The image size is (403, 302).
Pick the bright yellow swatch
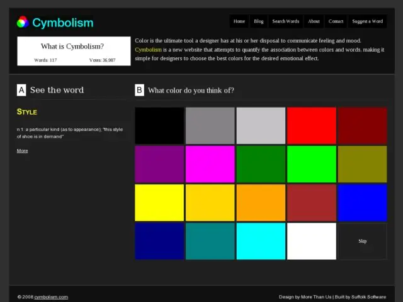pos(159,203)
